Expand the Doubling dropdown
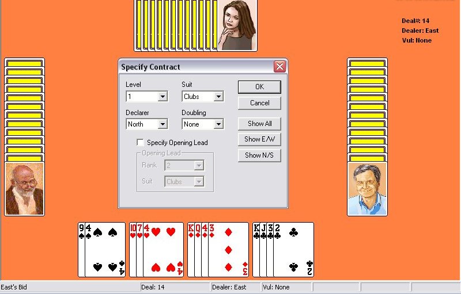This screenshot has width=461, height=294. [218, 124]
